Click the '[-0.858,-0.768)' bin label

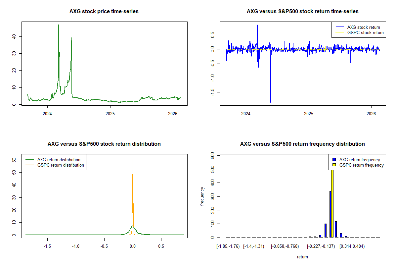pyautogui.click(x=285, y=246)
